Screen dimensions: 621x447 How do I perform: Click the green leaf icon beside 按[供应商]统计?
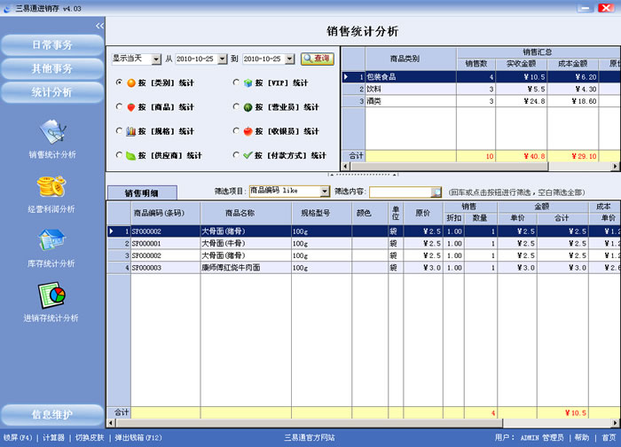131,155
